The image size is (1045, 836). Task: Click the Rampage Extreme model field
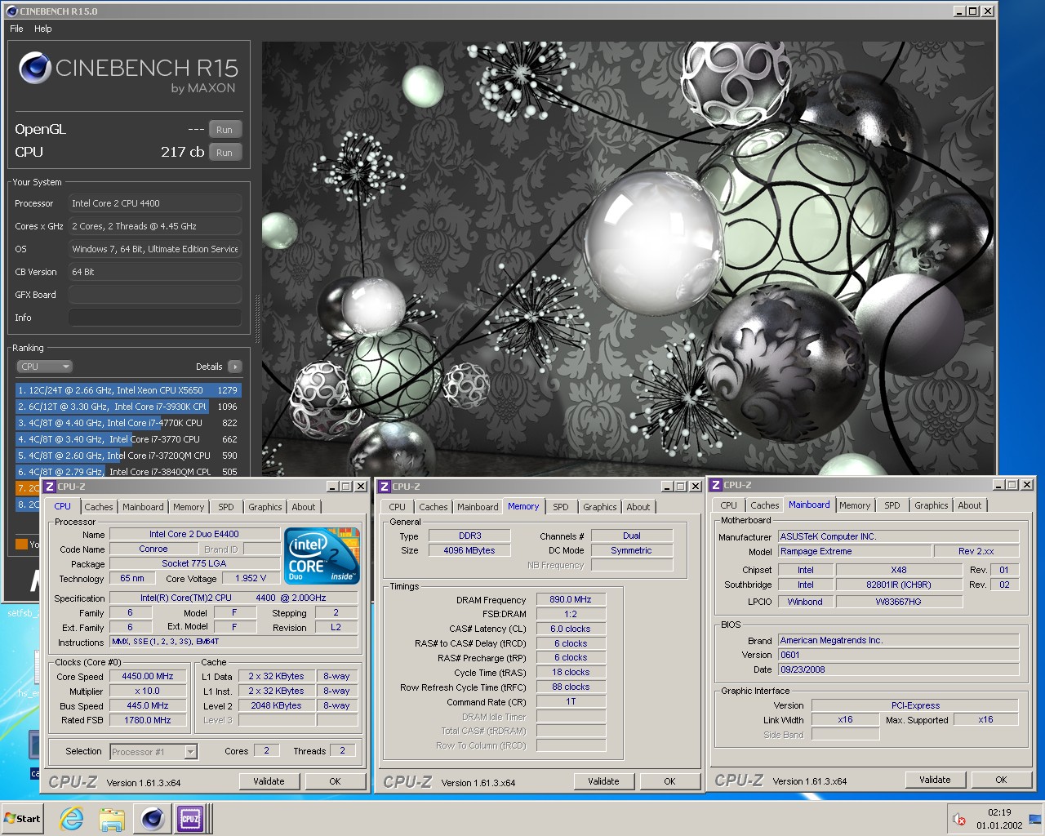point(854,551)
